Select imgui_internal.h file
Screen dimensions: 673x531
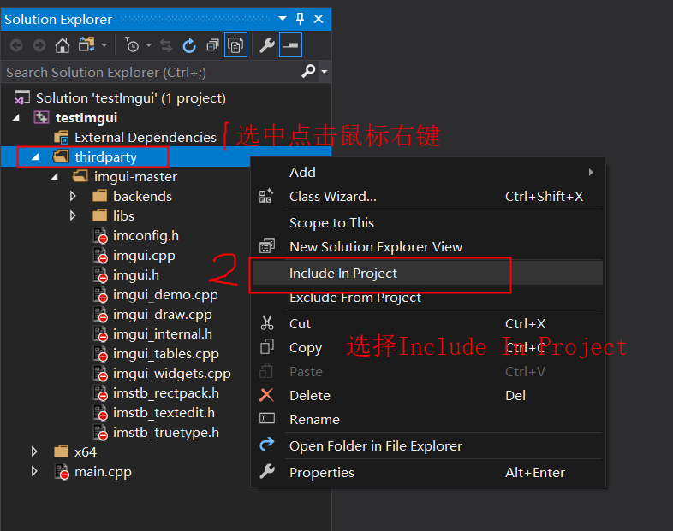162,334
